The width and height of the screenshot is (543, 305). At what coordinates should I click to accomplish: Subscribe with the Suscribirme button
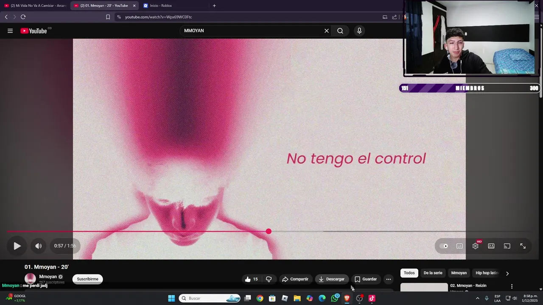point(87,279)
